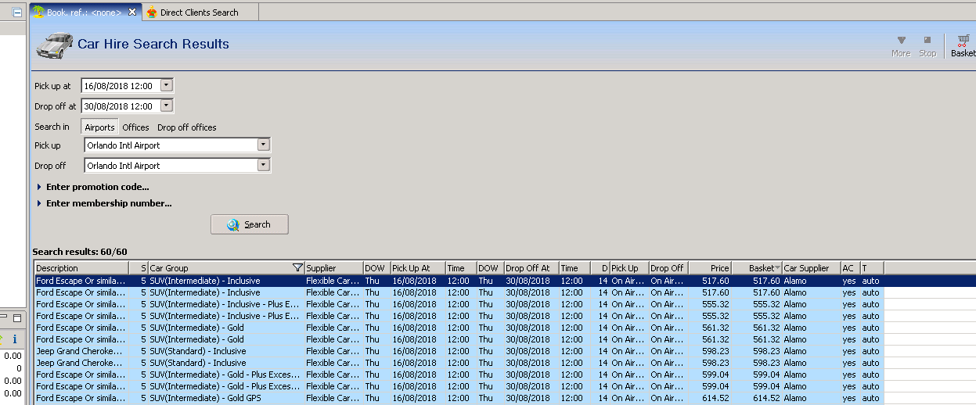Open the Drop off location dropdown

264,165
